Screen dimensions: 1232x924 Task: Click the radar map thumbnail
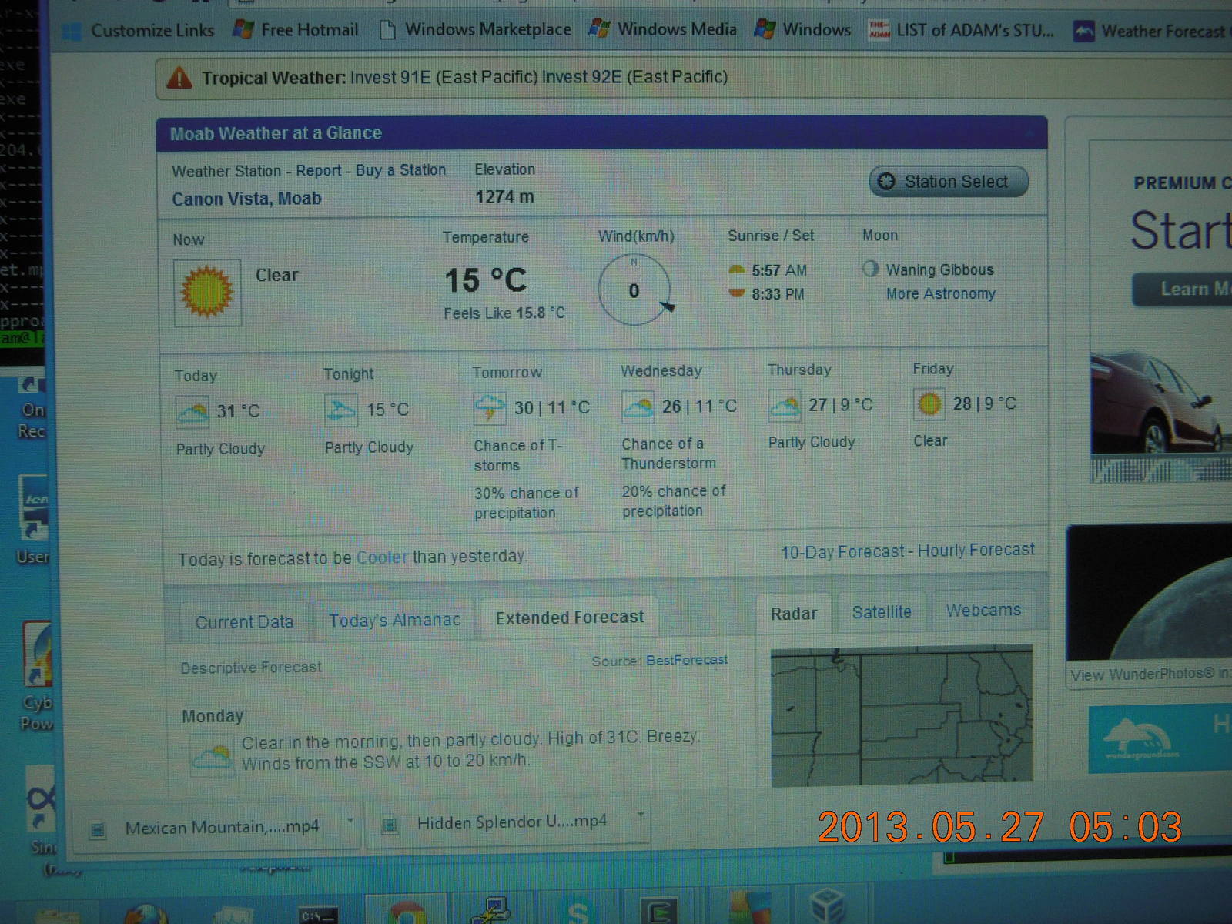coord(901,716)
